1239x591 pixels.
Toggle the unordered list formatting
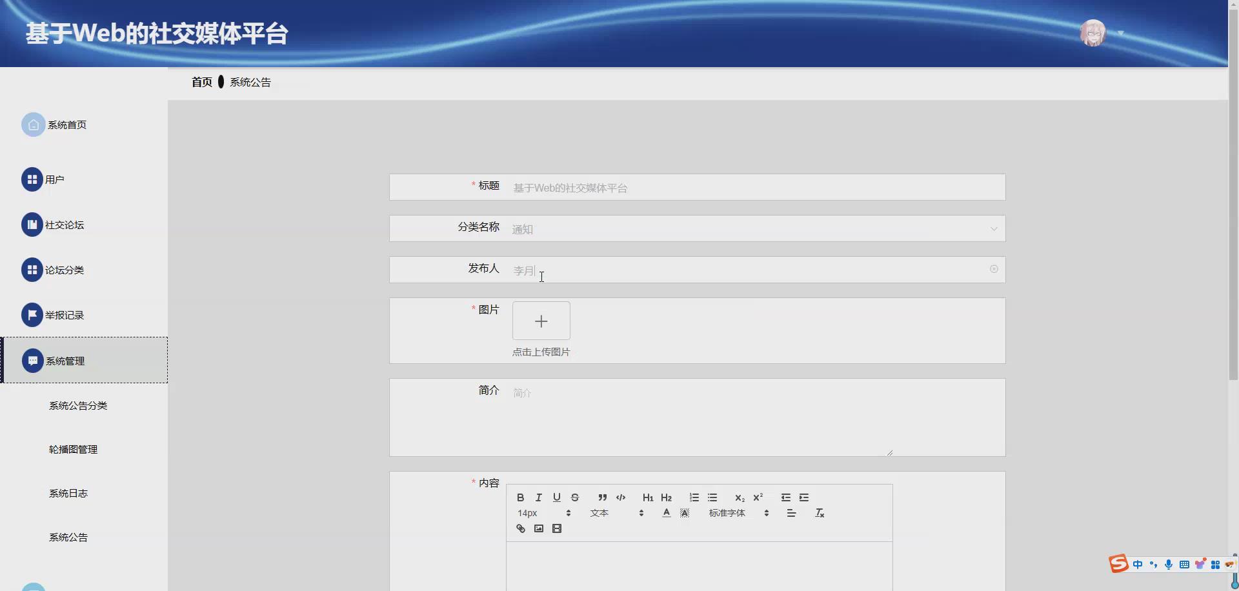[x=712, y=497]
